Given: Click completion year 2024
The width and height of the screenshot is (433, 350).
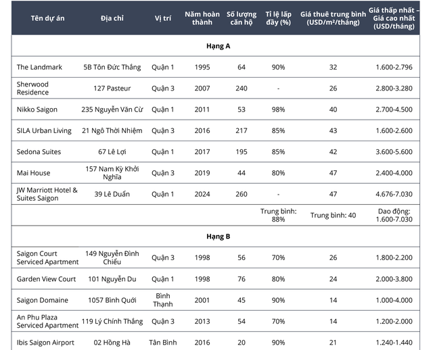Looking at the screenshot, I should [202, 194].
